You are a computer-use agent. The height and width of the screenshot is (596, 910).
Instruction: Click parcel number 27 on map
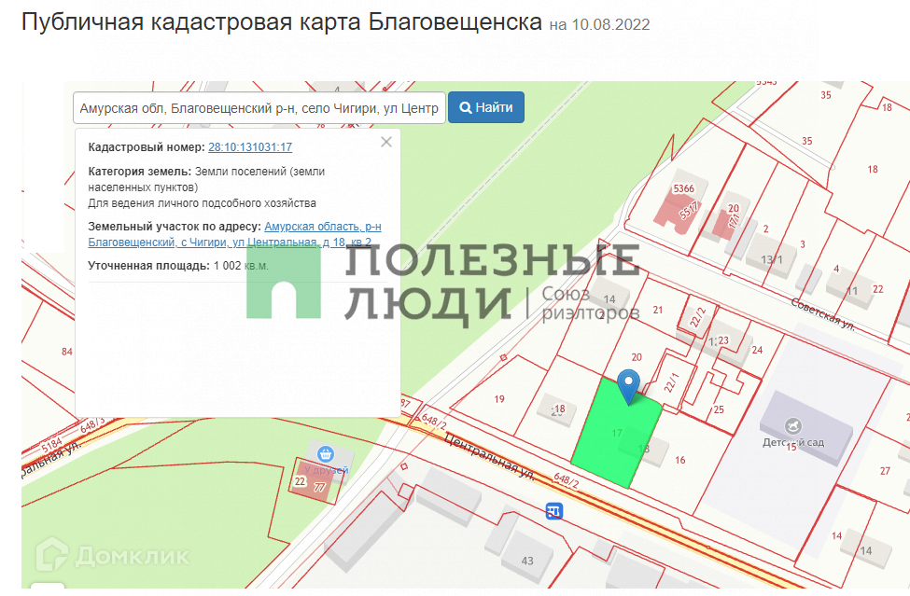885,471
